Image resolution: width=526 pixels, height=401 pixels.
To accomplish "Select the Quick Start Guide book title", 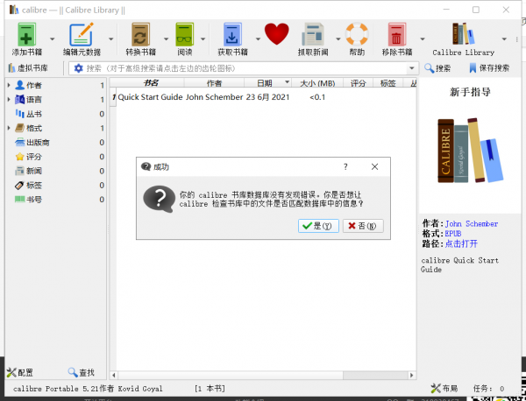I will tap(150, 97).
